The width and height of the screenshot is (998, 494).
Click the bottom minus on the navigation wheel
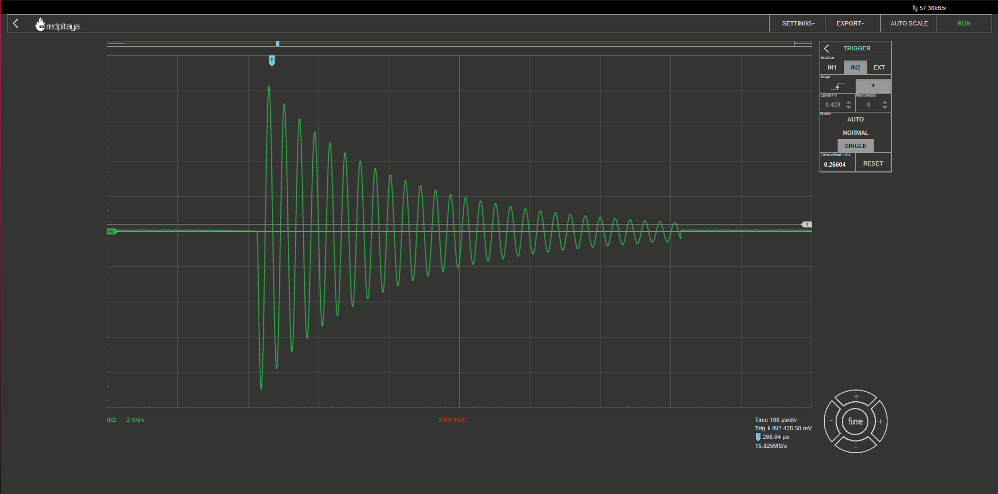[856, 447]
